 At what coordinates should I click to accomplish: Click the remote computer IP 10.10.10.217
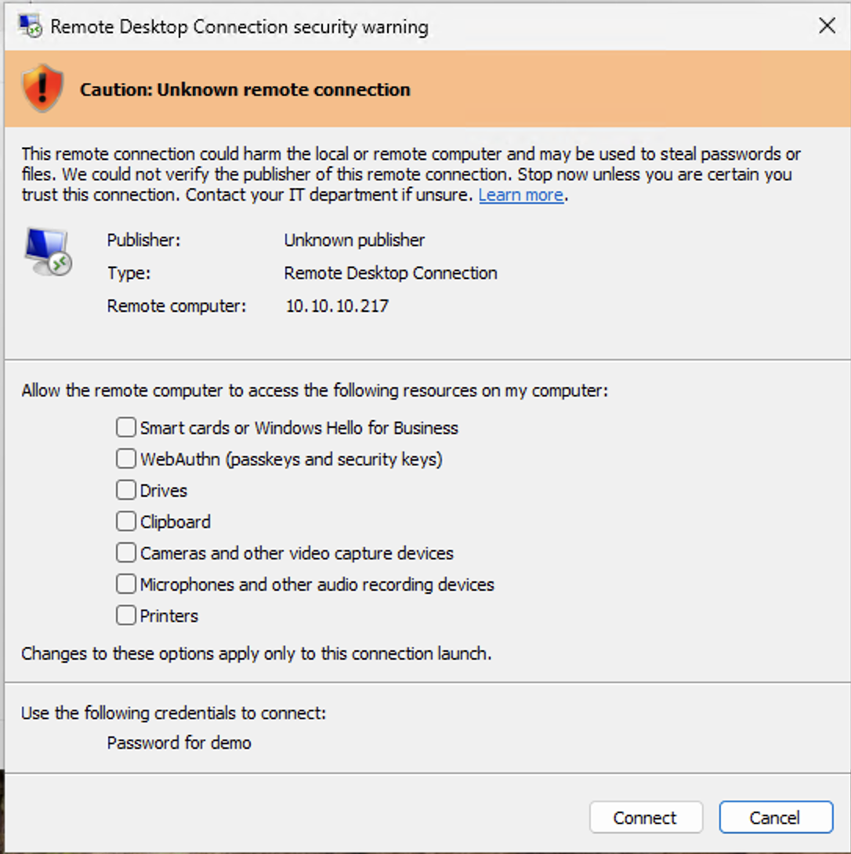337,306
